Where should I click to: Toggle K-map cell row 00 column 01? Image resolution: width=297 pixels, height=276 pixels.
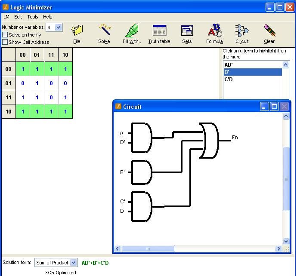point(37,69)
